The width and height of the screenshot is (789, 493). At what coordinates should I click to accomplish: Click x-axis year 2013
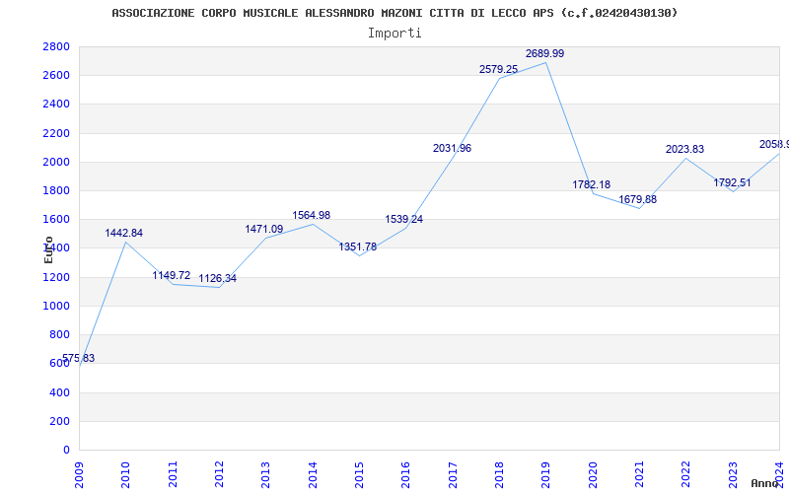[265, 474]
